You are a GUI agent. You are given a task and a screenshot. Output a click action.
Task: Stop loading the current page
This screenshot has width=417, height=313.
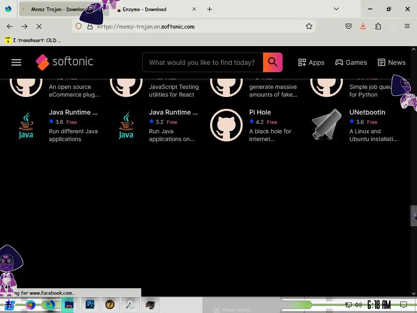[39, 26]
